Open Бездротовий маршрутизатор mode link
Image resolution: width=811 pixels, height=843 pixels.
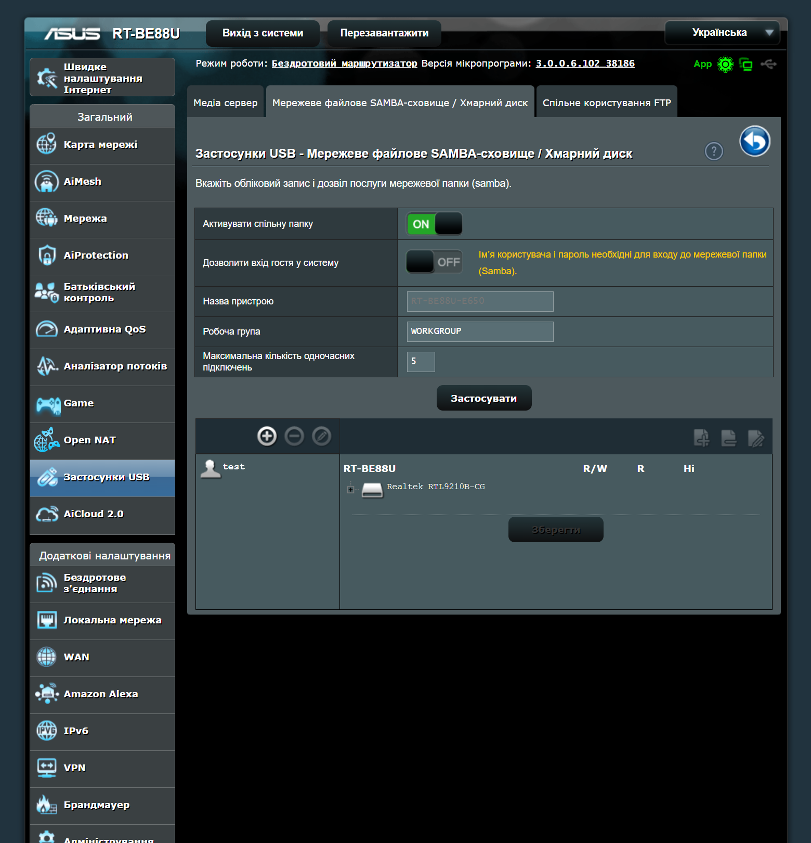click(345, 63)
